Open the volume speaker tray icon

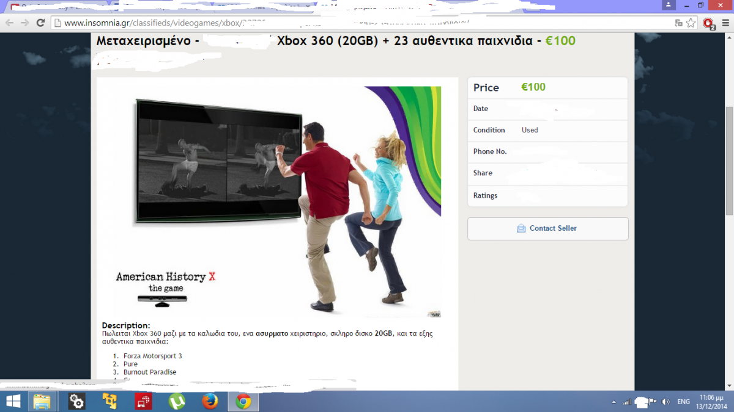pyautogui.click(x=665, y=402)
